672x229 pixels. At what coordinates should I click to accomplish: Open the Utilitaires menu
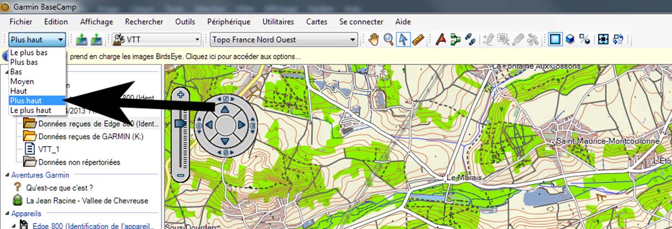coord(278,22)
